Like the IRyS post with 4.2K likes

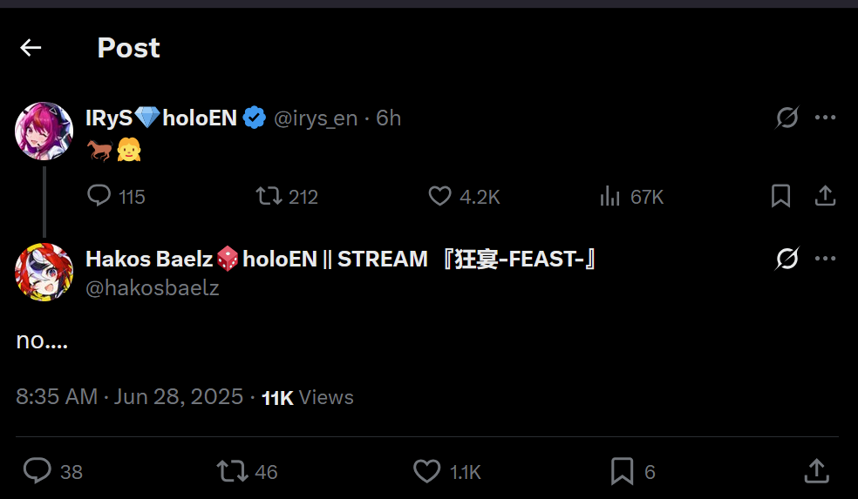(x=440, y=196)
